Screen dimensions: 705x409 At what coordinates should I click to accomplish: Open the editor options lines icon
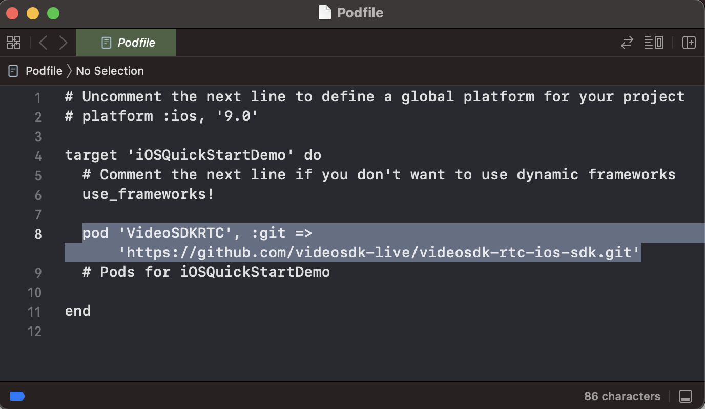click(654, 43)
